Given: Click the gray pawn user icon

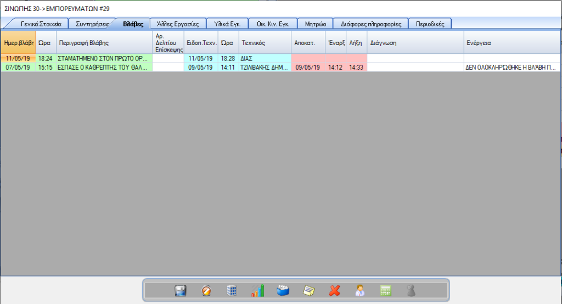Looking at the screenshot, I should (x=411, y=291).
